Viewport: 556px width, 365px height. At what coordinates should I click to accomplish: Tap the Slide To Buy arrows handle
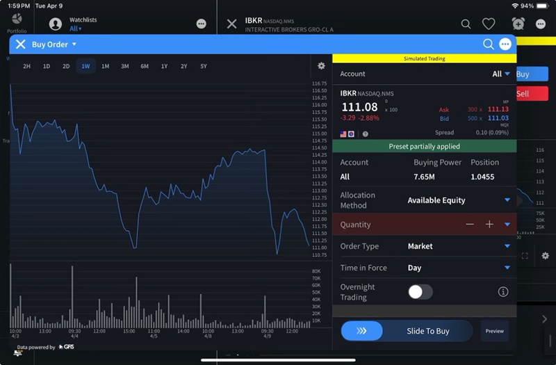coord(361,331)
